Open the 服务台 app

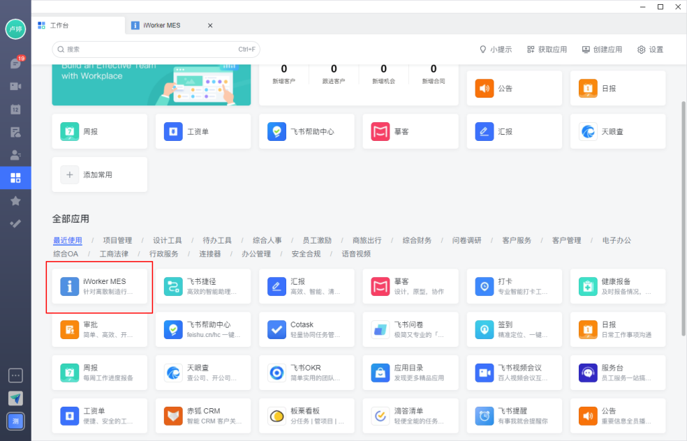coord(618,373)
